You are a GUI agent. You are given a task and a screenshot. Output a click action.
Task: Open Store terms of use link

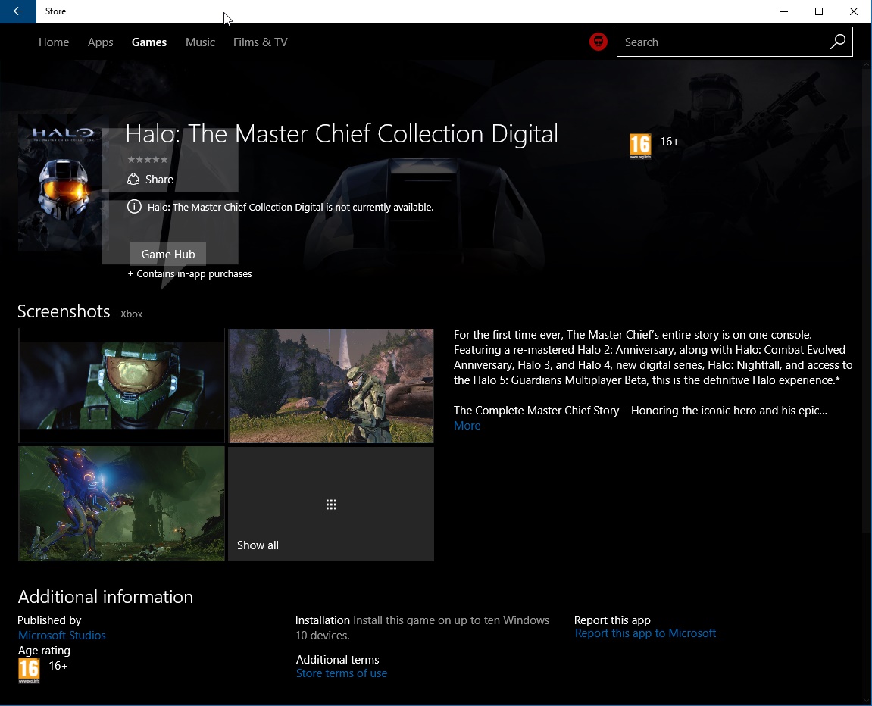342,673
